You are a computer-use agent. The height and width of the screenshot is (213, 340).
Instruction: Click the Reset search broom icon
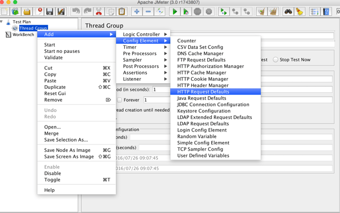(300, 11)
